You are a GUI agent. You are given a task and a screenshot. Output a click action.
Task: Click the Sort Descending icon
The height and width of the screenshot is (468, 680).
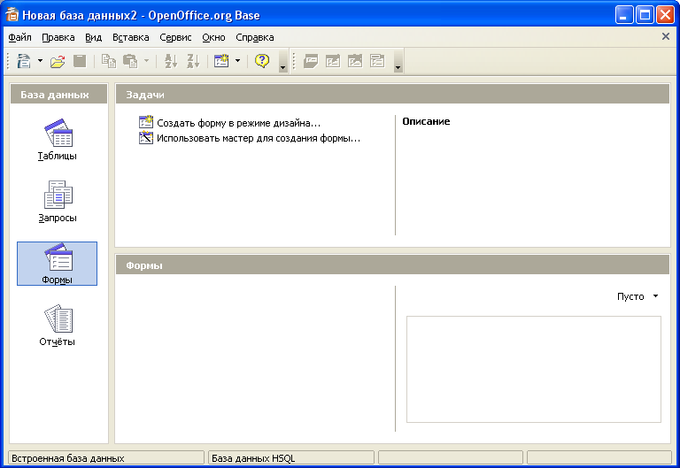point(193,61)
